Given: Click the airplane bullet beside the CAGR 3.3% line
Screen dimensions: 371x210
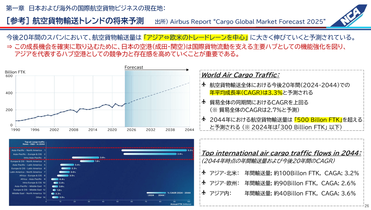Looking at the screenshot, I should (204, 85).
